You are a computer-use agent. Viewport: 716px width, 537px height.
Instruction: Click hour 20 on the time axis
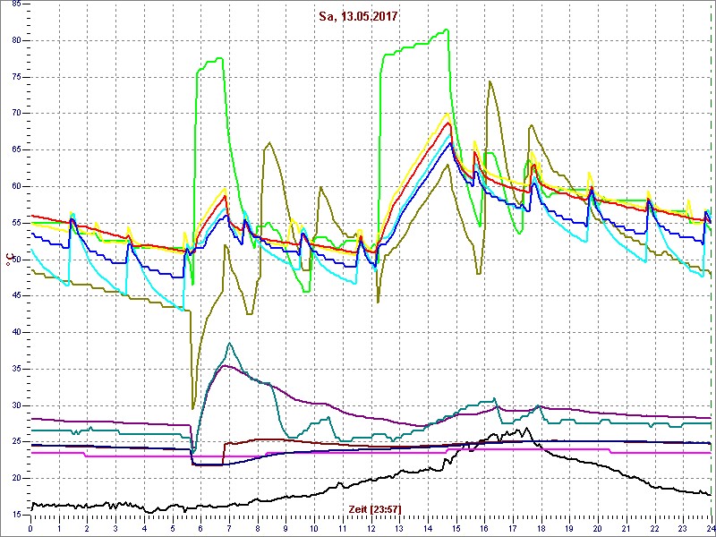pos(598,528)
